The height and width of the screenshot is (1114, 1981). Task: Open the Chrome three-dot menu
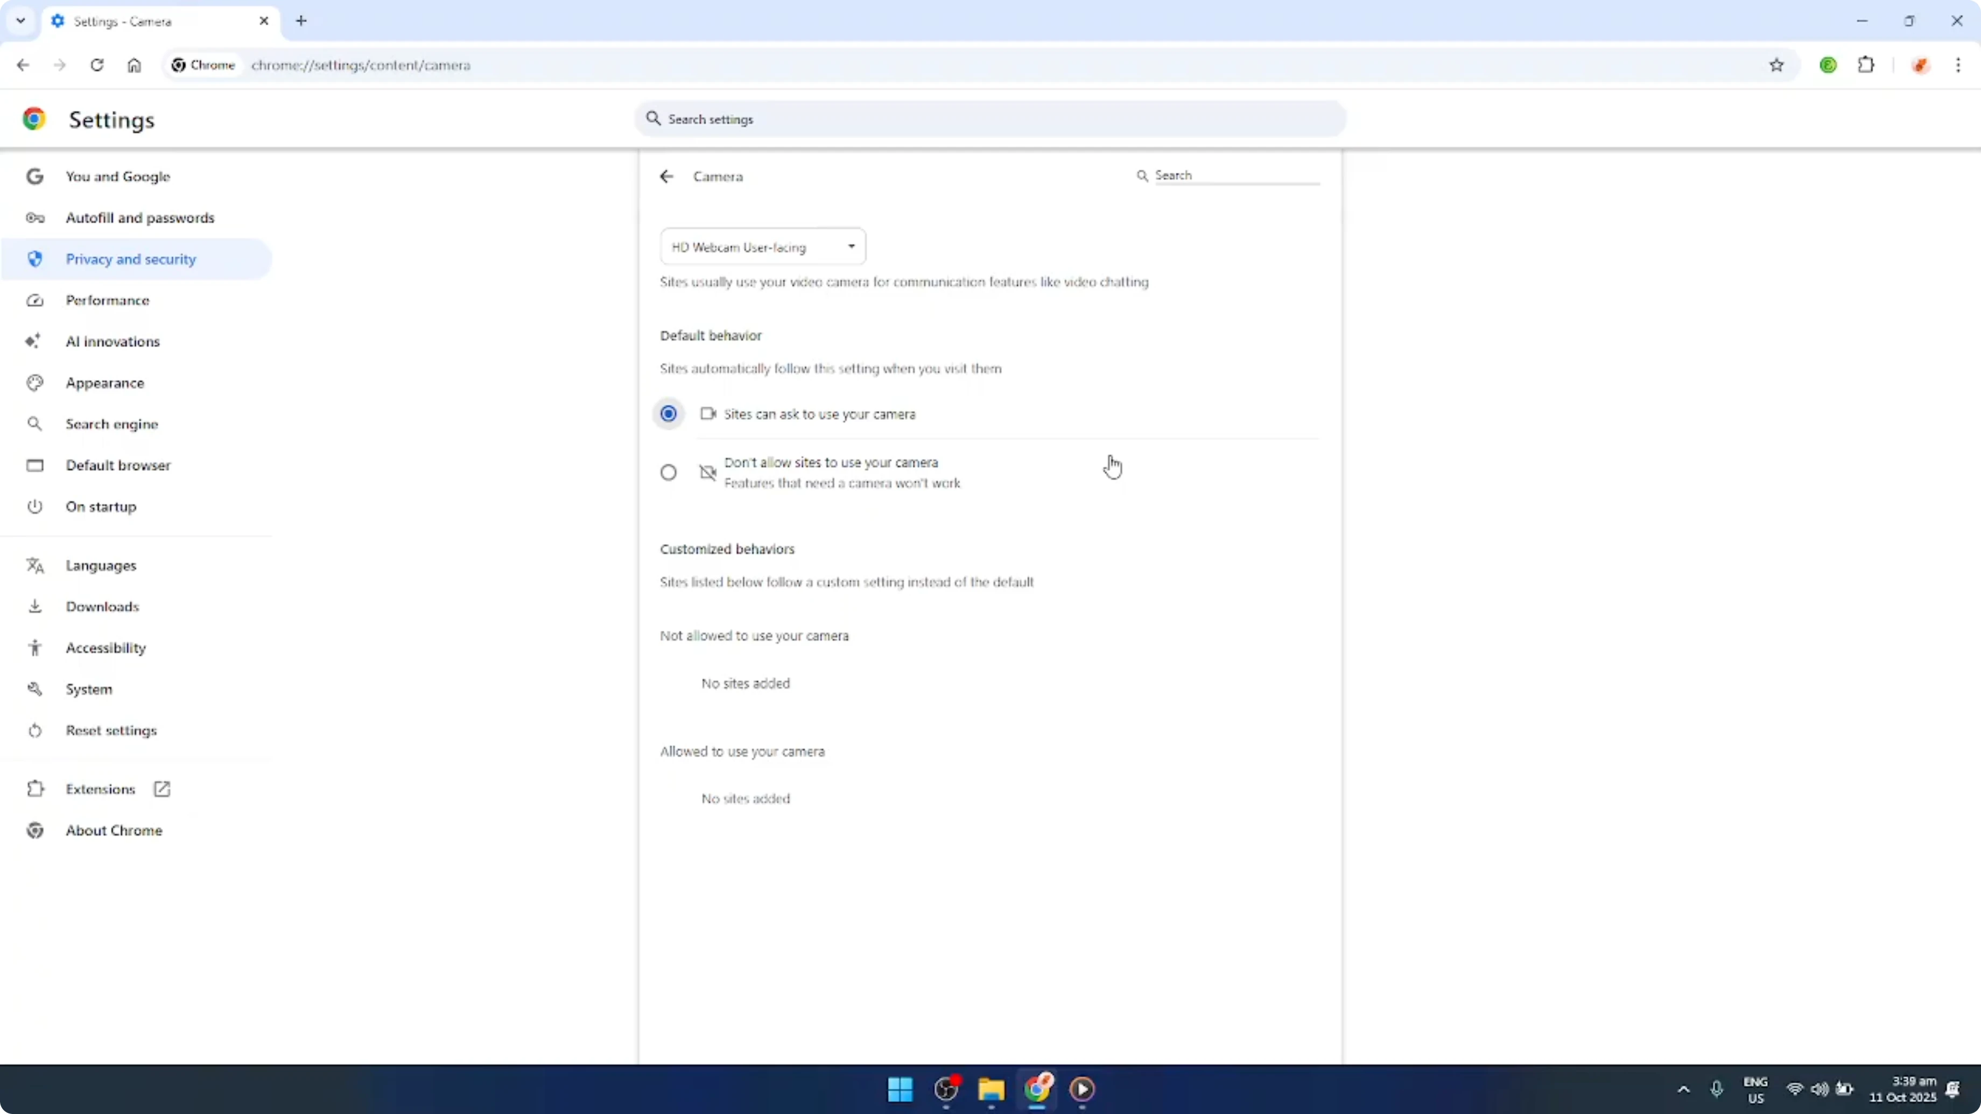1958,65
